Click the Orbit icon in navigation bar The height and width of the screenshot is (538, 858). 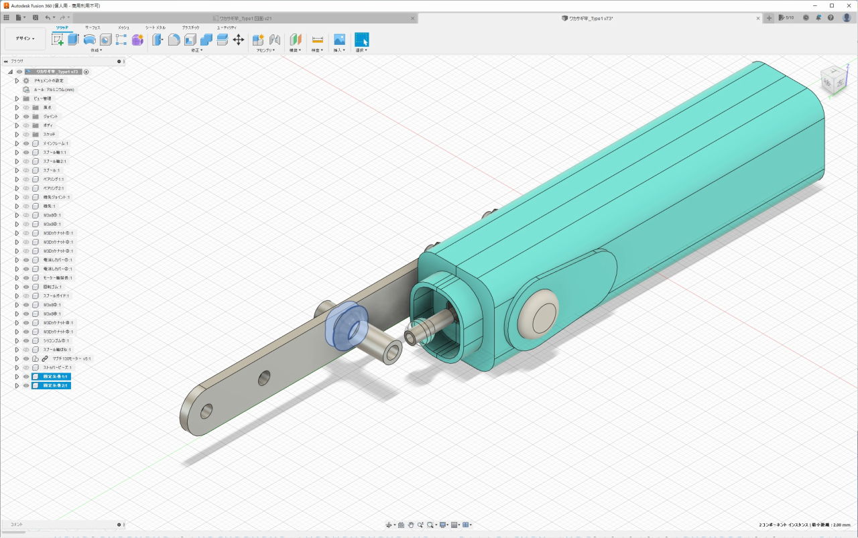[x=389, y=525]
